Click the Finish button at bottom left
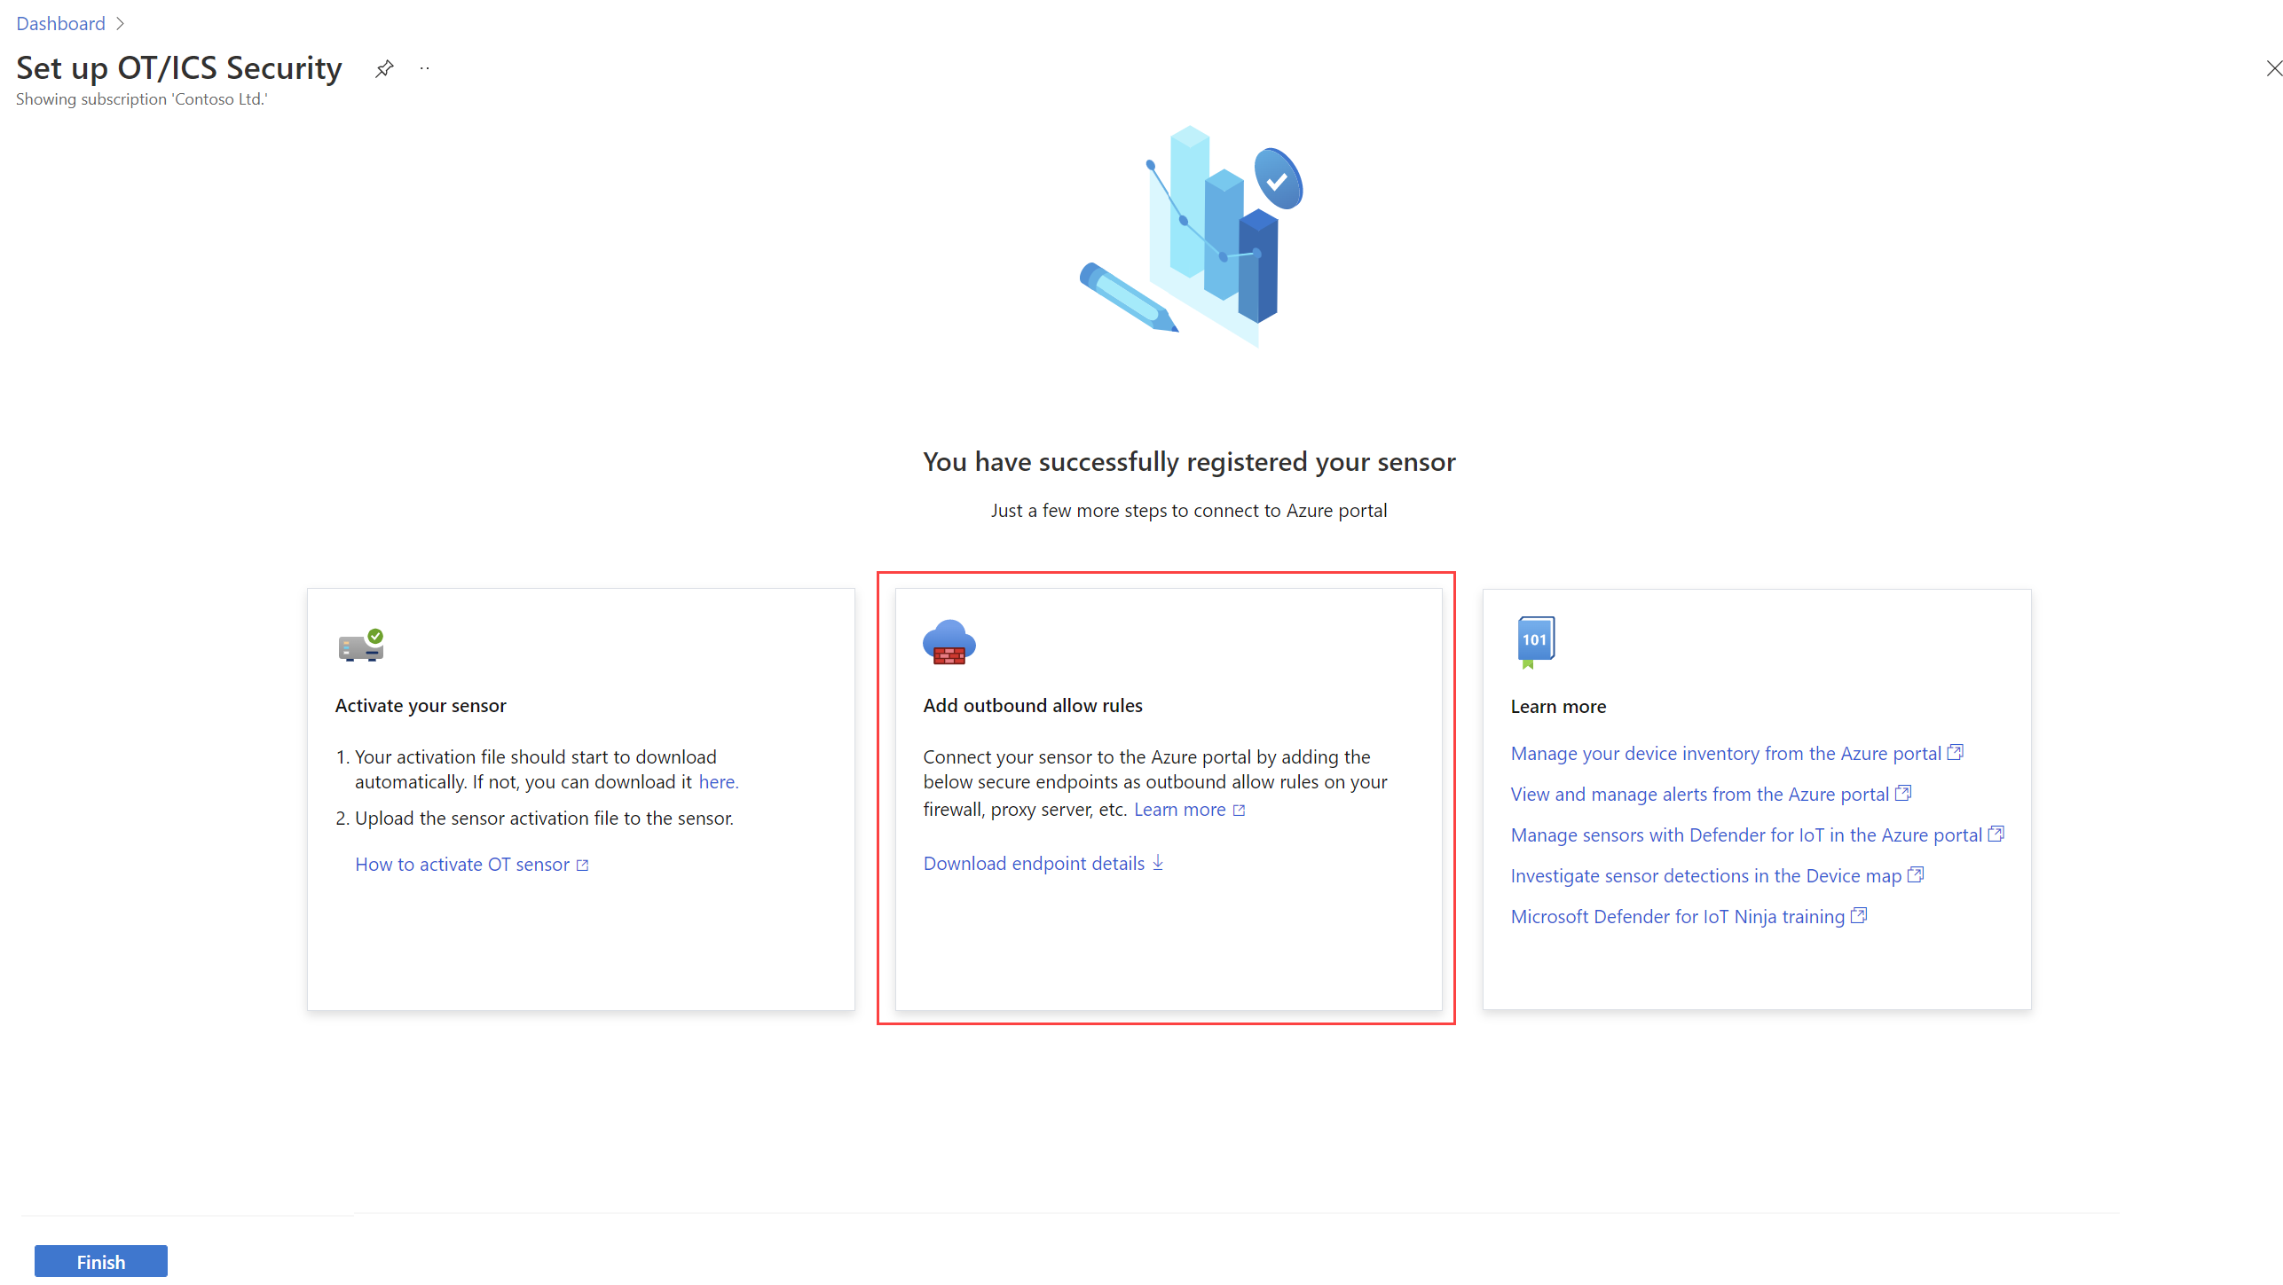 coord(98,1261)
